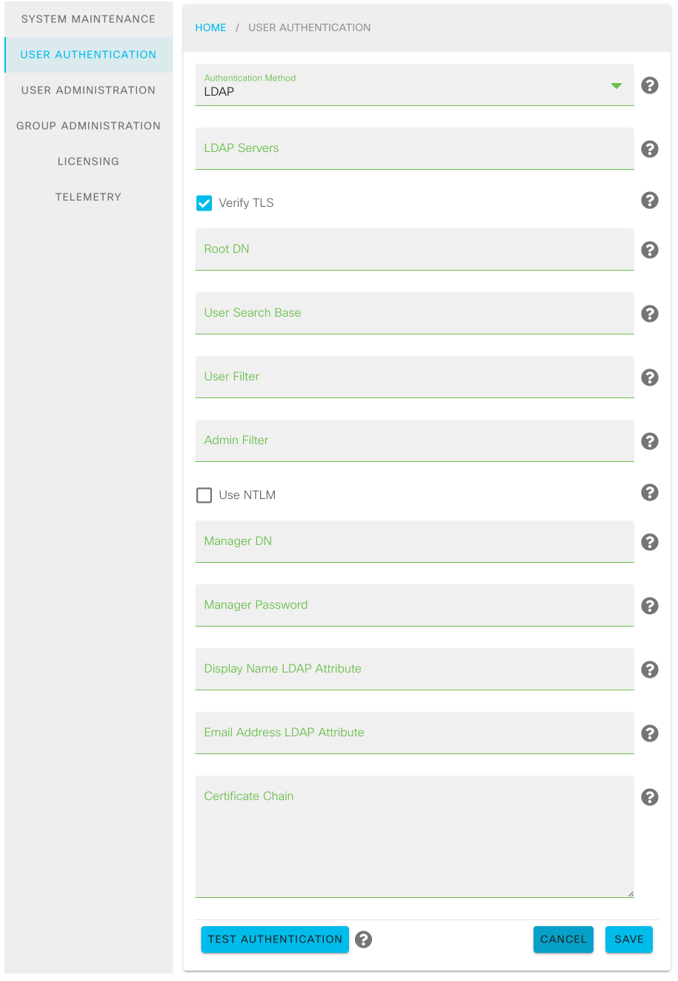The image size is (678, 981).
Task: Open help for Authentication Method
Action: (650, 85)
